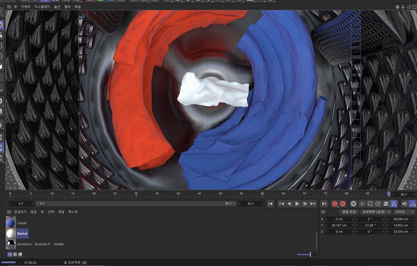Open the 생성하기 menu in material manager

coord(20,212)
